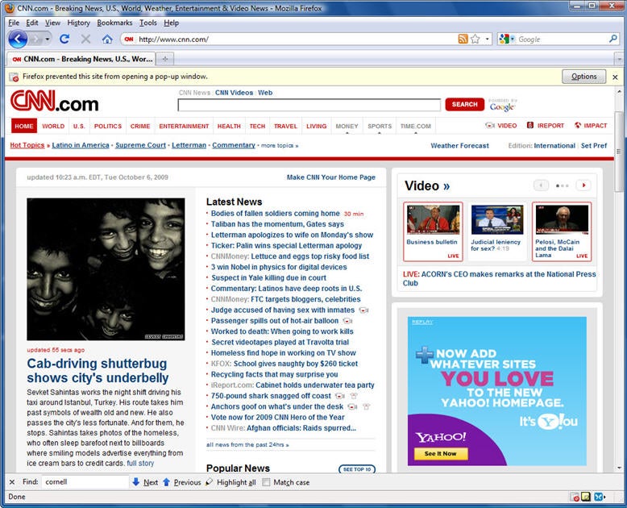Play video icon beside hot-air balloon story

347,321
